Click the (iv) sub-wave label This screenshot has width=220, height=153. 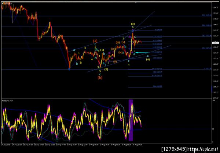click(120, 53)
